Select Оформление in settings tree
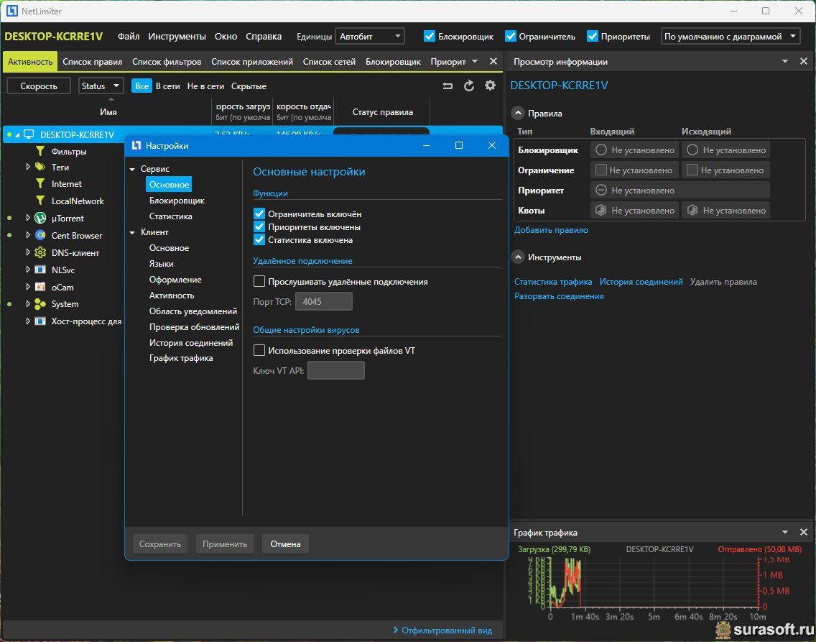 (175, 280)
